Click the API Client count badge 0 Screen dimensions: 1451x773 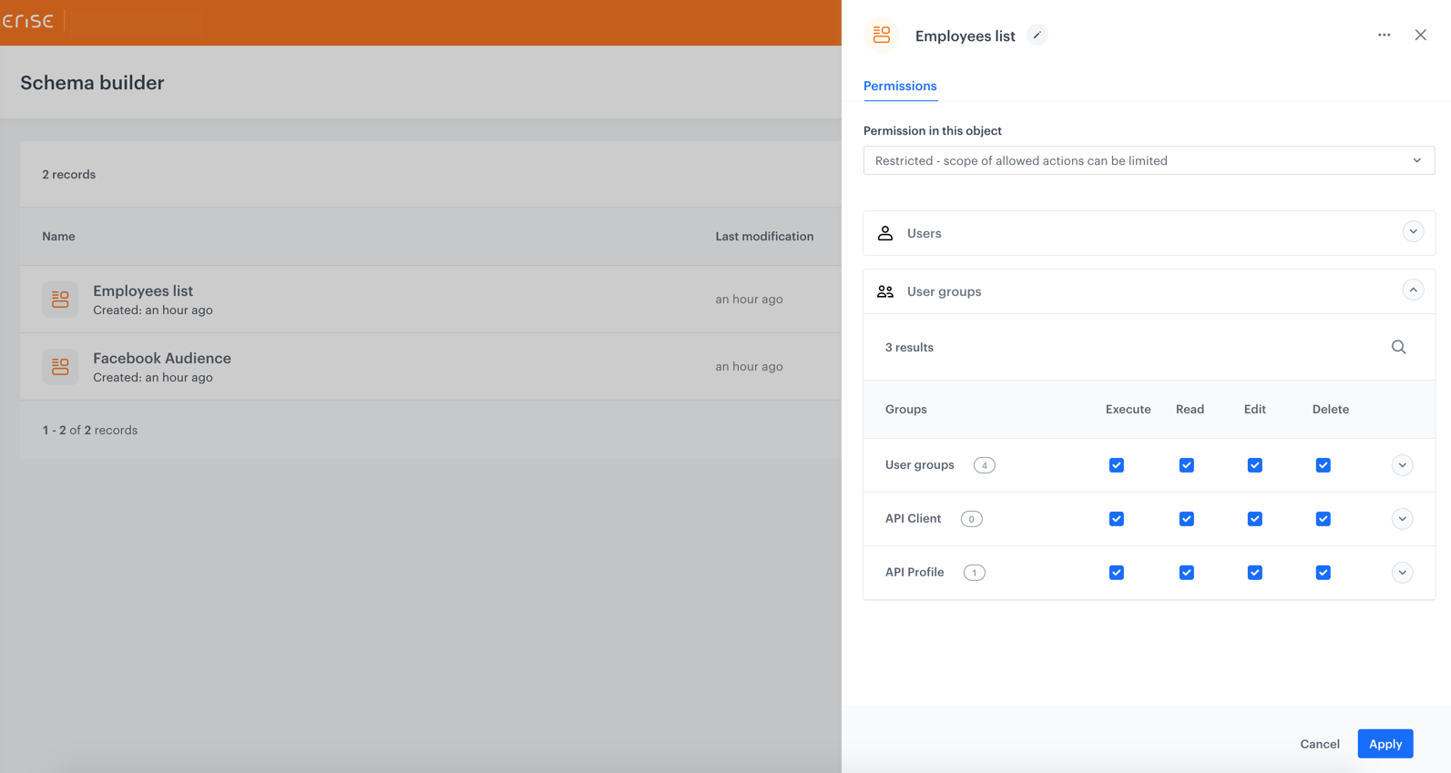971,519
